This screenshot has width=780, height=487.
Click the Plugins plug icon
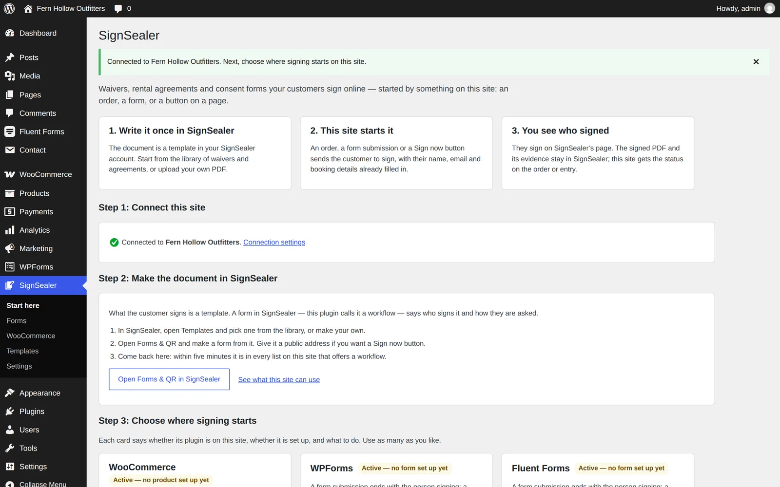click(10, 412)
